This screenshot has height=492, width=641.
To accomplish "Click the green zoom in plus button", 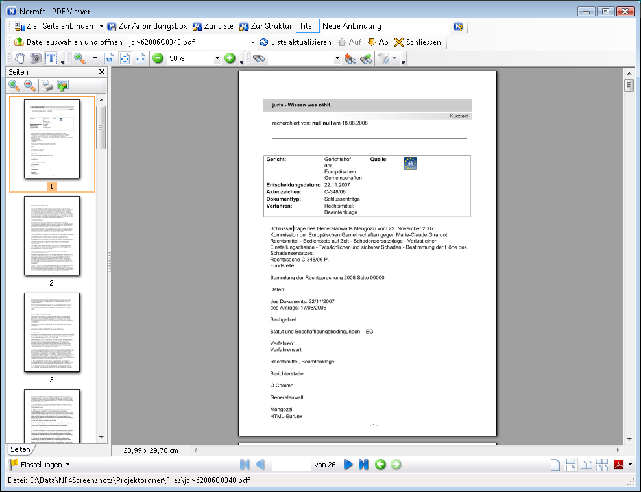I will (x=230, y=58).
